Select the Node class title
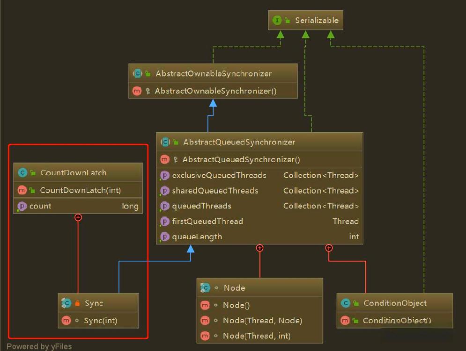 [235, 288]
